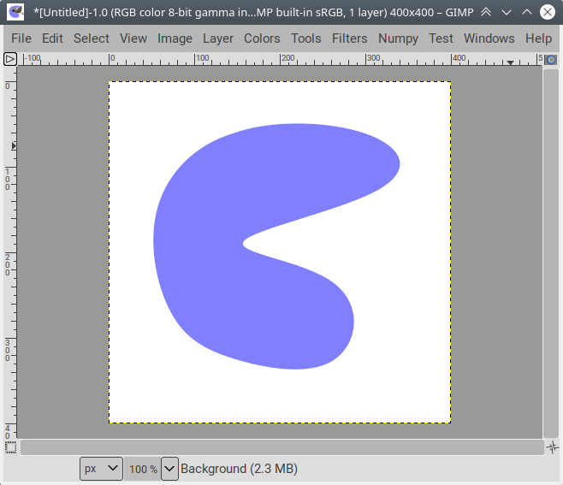Open the Tools menu

point(306,38)
